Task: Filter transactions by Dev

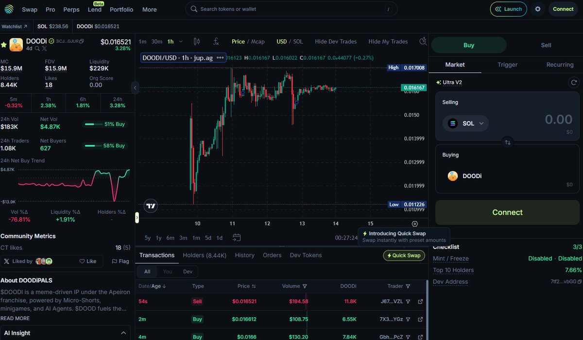Action: [188, 272]
